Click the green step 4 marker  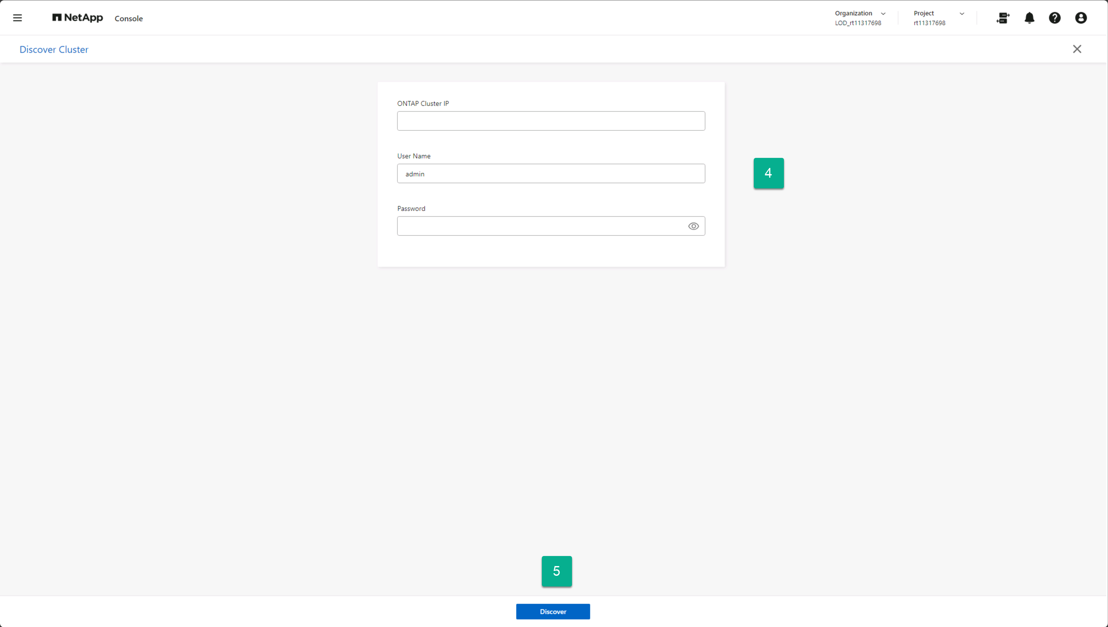768,173
